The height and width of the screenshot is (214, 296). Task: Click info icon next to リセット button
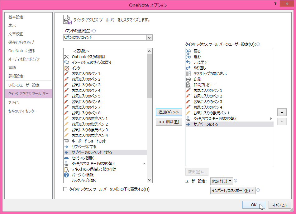pyautogui.click(x=236, y=181)
